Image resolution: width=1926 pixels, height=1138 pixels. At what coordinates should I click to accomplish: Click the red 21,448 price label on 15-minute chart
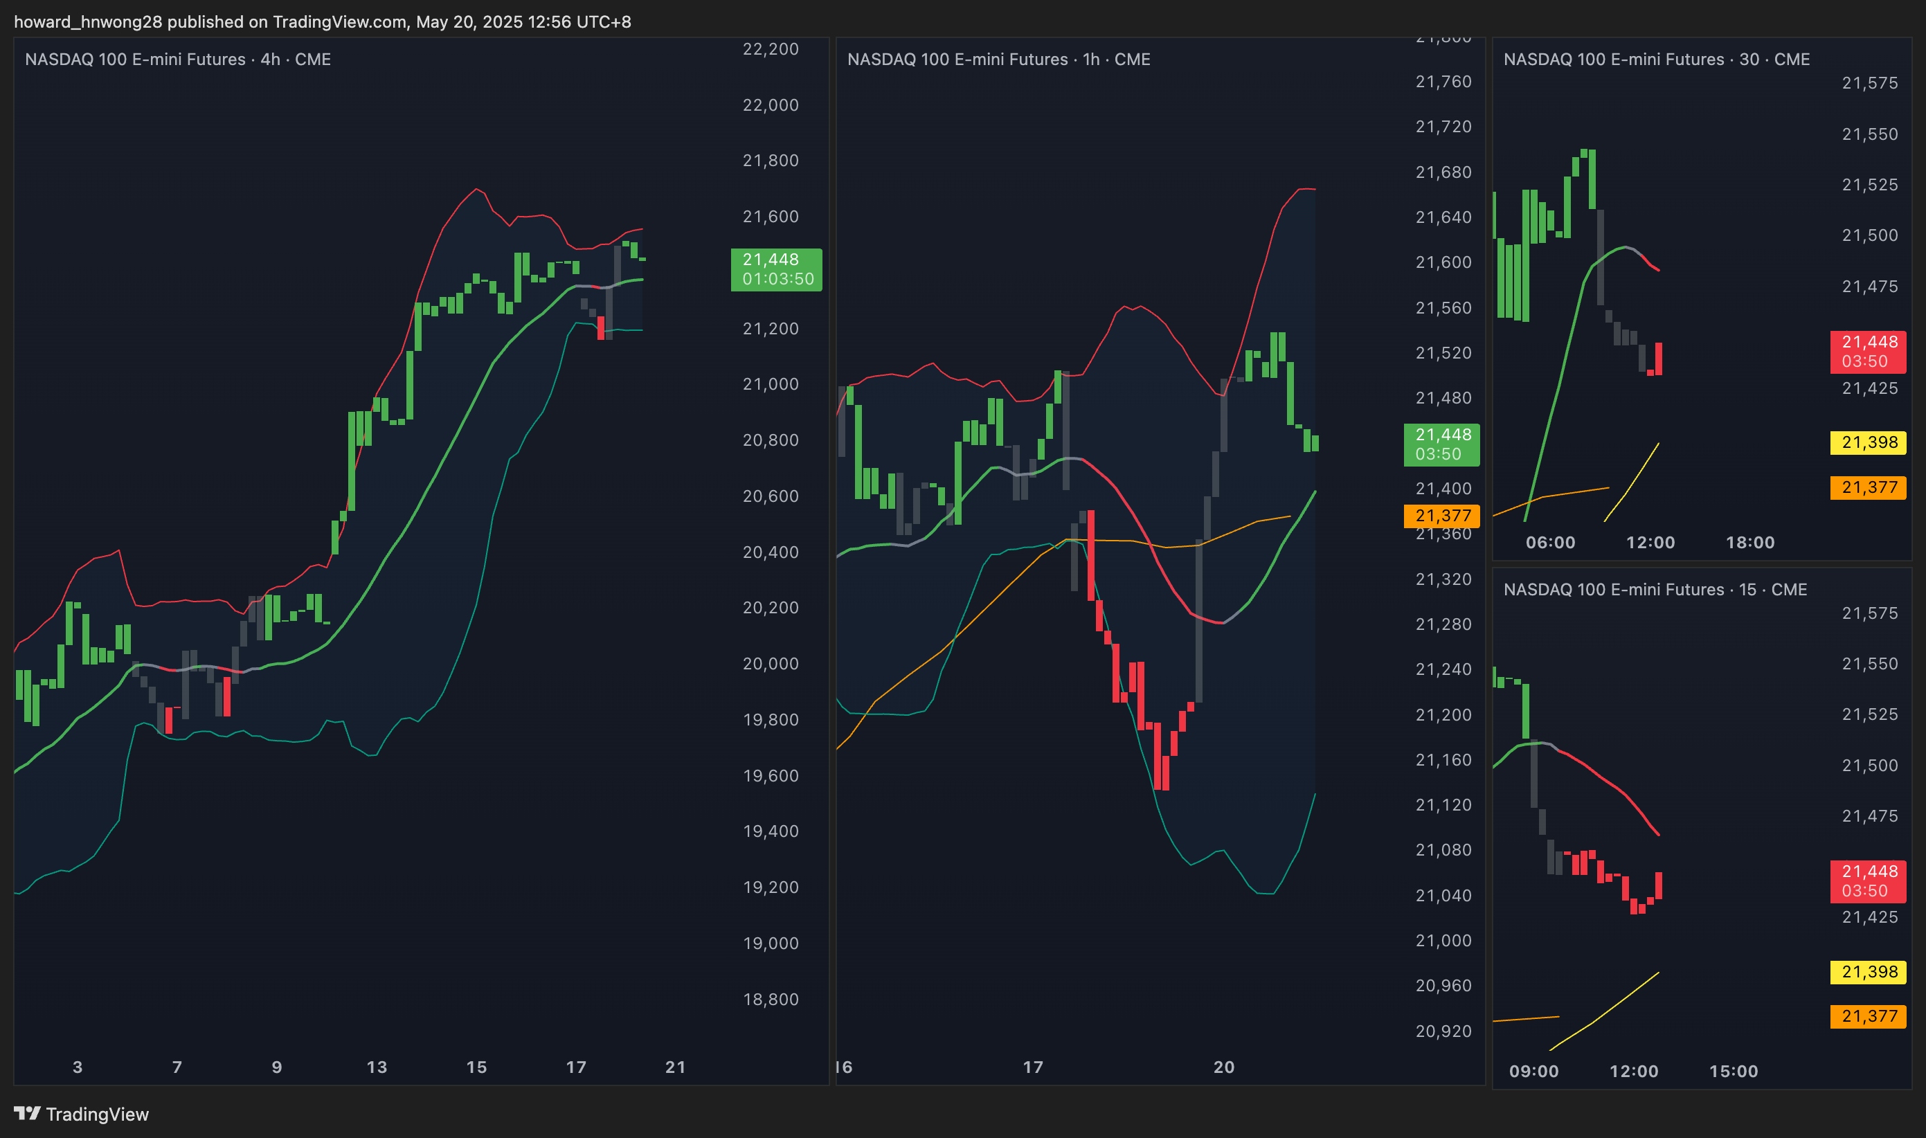[x=1867, y=880]
